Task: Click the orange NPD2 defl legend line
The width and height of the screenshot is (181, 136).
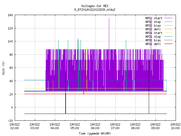Action: click(x=169, y=29)
